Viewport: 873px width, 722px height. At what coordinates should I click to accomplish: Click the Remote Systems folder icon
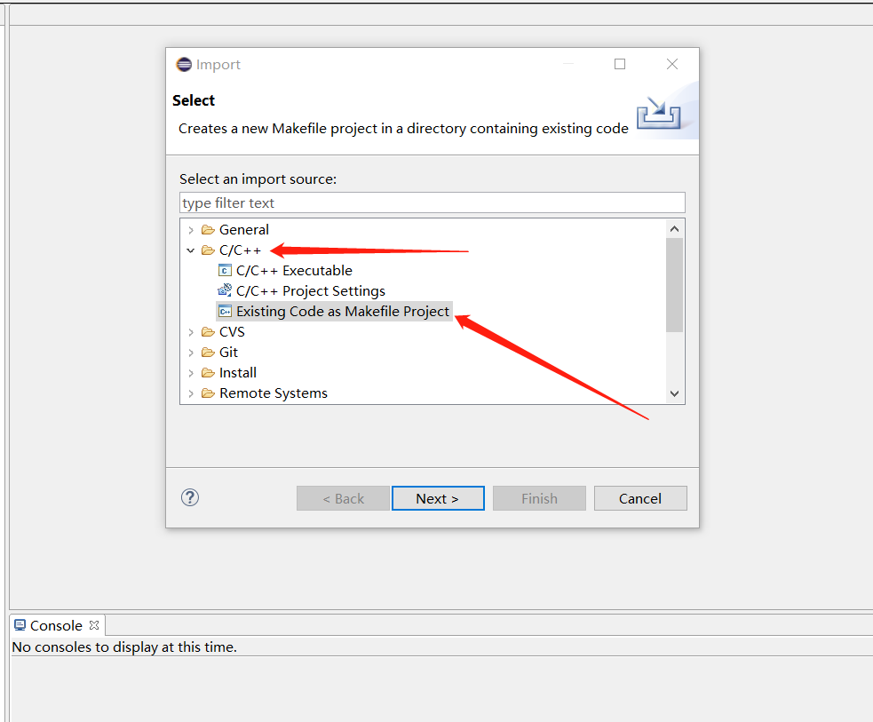pyautogui.click(x=208, y=393)
